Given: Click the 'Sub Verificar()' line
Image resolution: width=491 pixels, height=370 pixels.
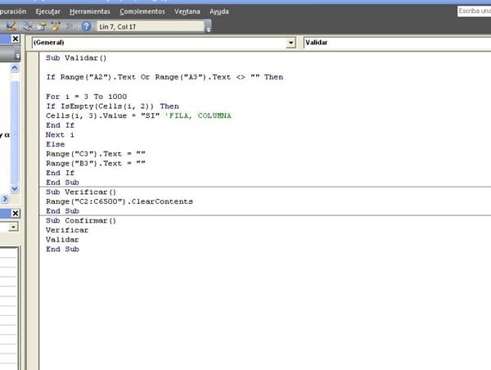Looking at the screenshot, I should pos(81,192).
